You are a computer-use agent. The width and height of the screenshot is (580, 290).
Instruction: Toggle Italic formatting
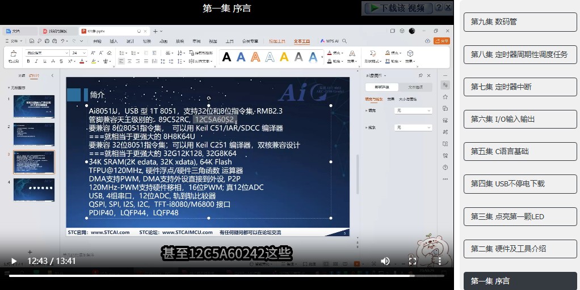click(37, 61)
